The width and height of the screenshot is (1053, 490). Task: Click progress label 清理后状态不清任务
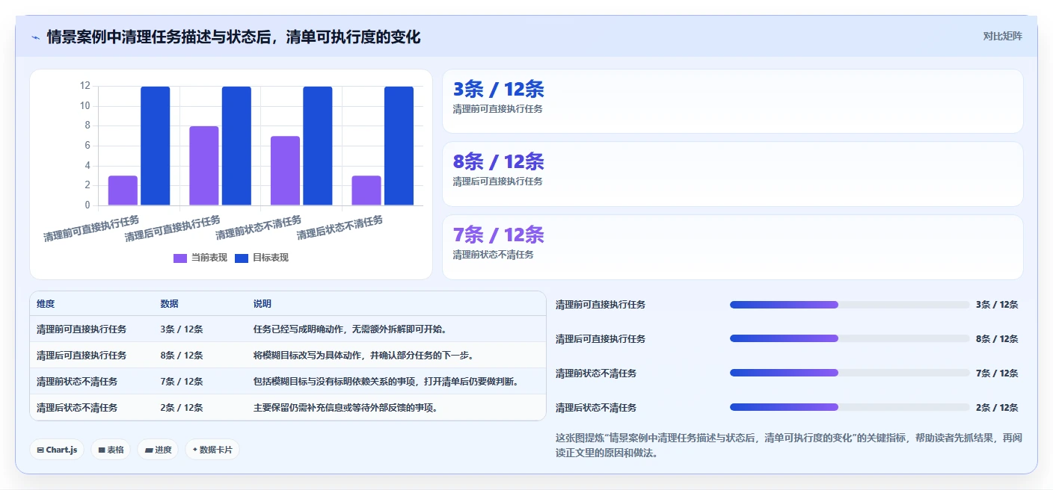596,408
